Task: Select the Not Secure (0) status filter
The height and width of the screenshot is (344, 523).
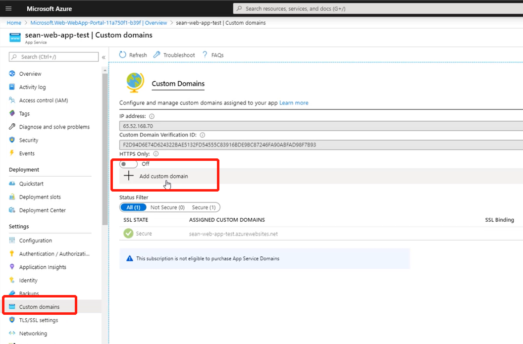Action: [x=167, y=207]
